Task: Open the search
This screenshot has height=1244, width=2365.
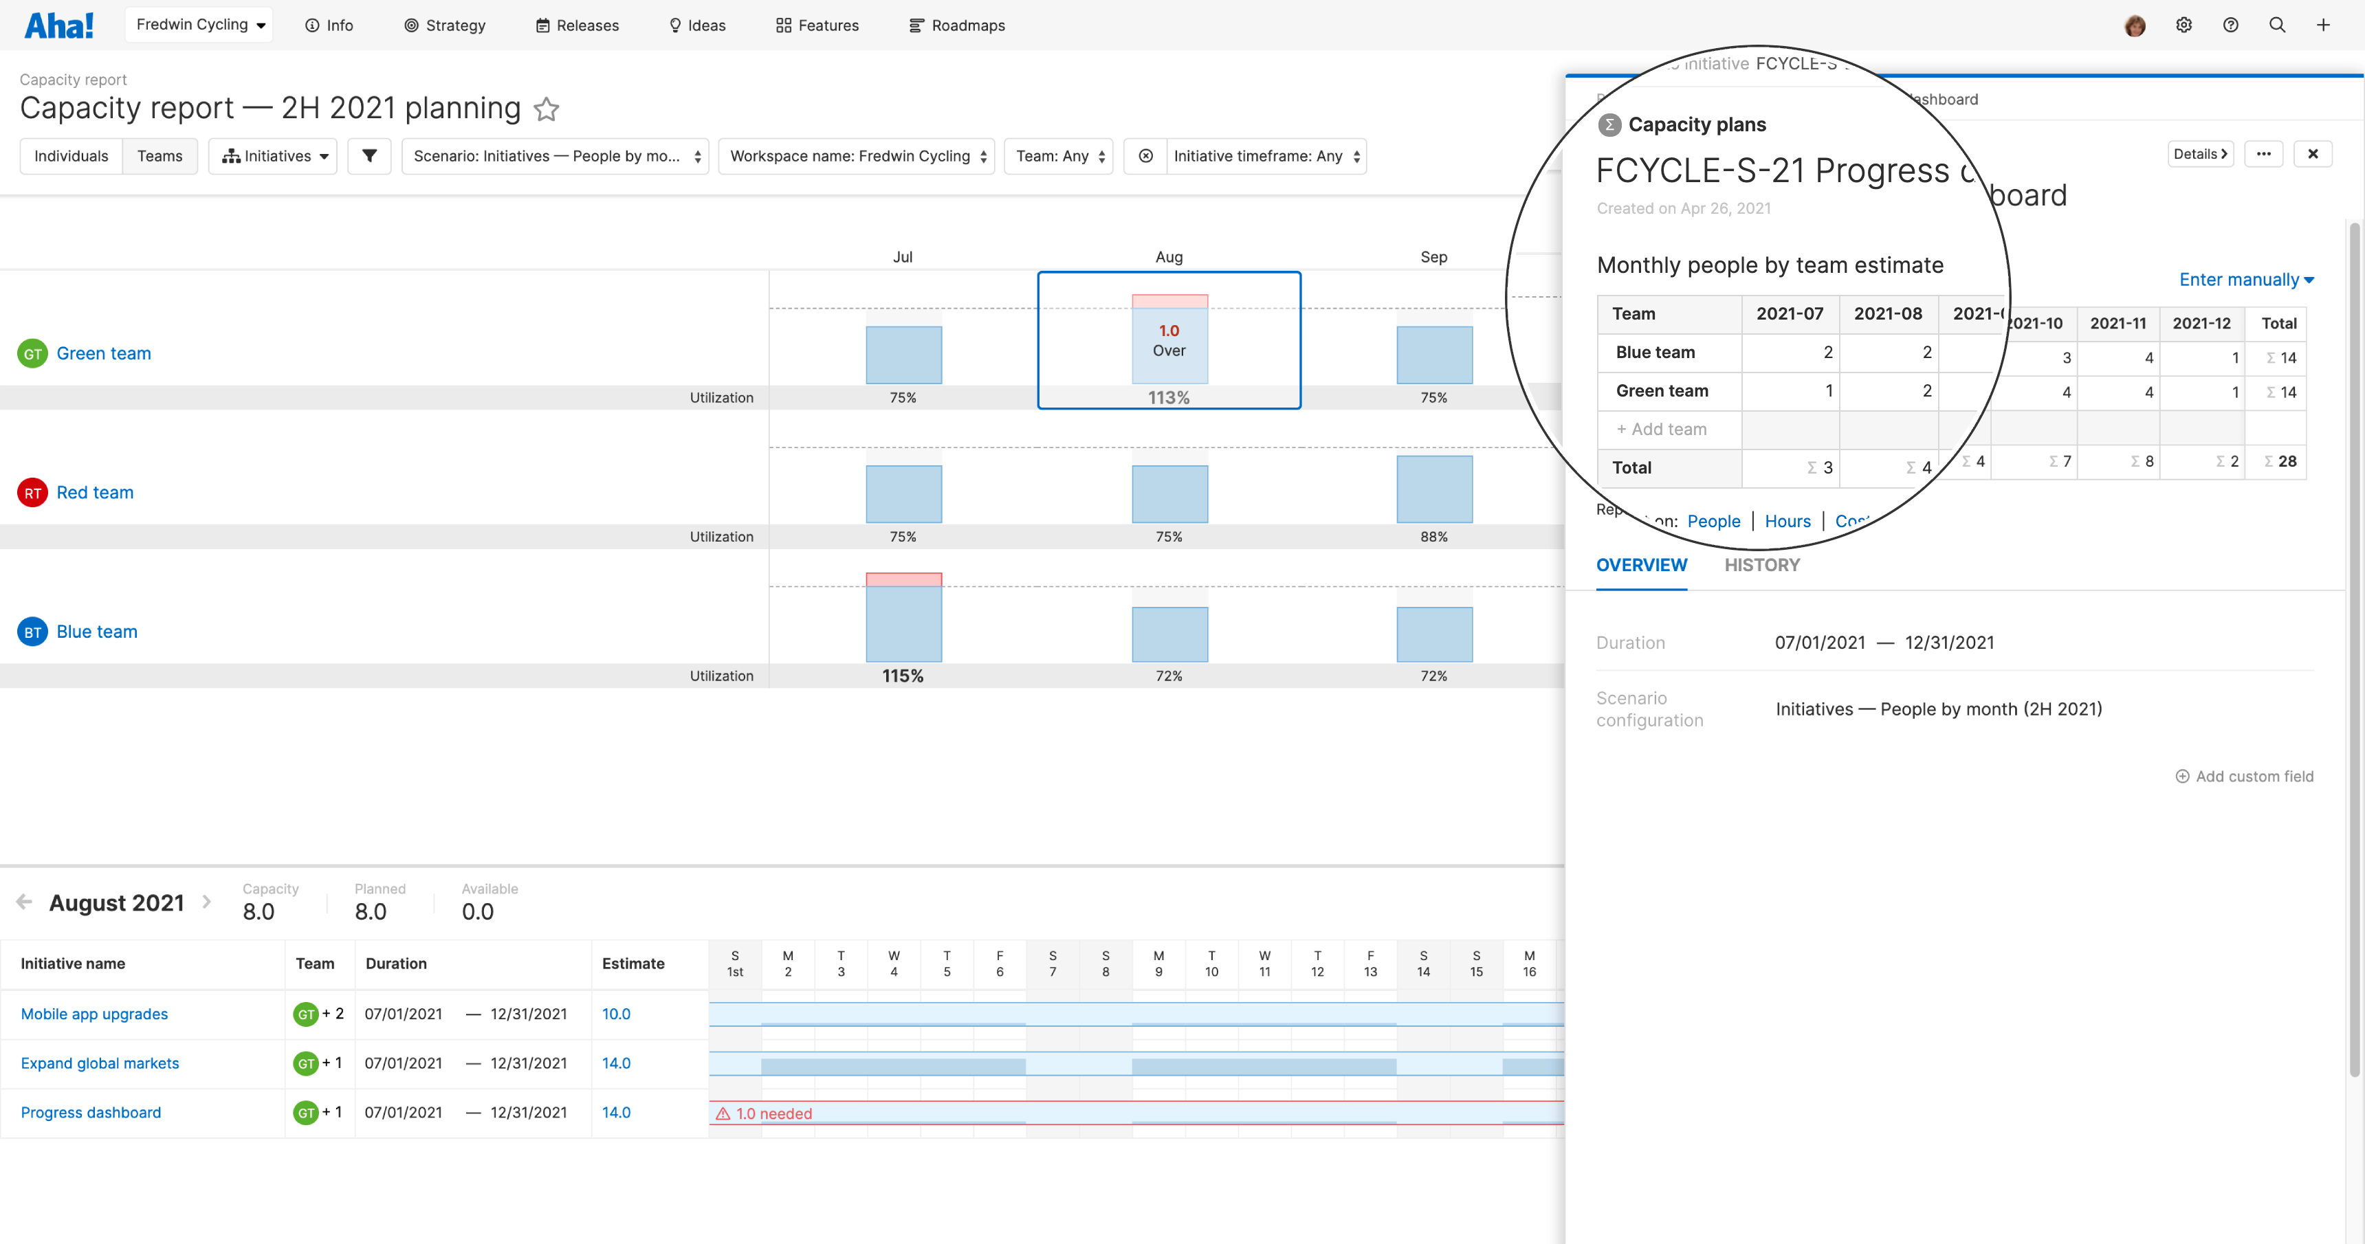Action: click(x=2278, y=25)
